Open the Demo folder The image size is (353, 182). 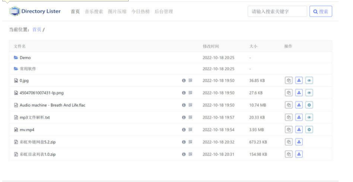pyautogui.click(x=25, y=58)
